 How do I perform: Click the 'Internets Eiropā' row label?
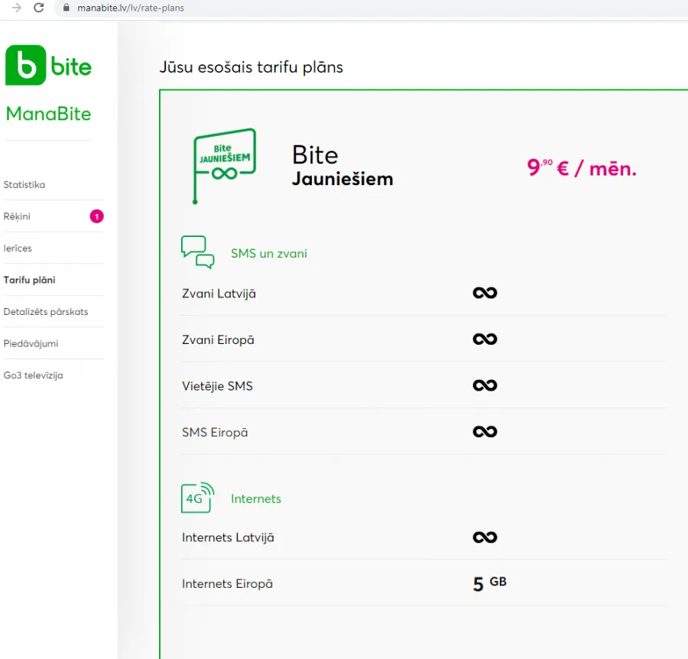point(227,584)
